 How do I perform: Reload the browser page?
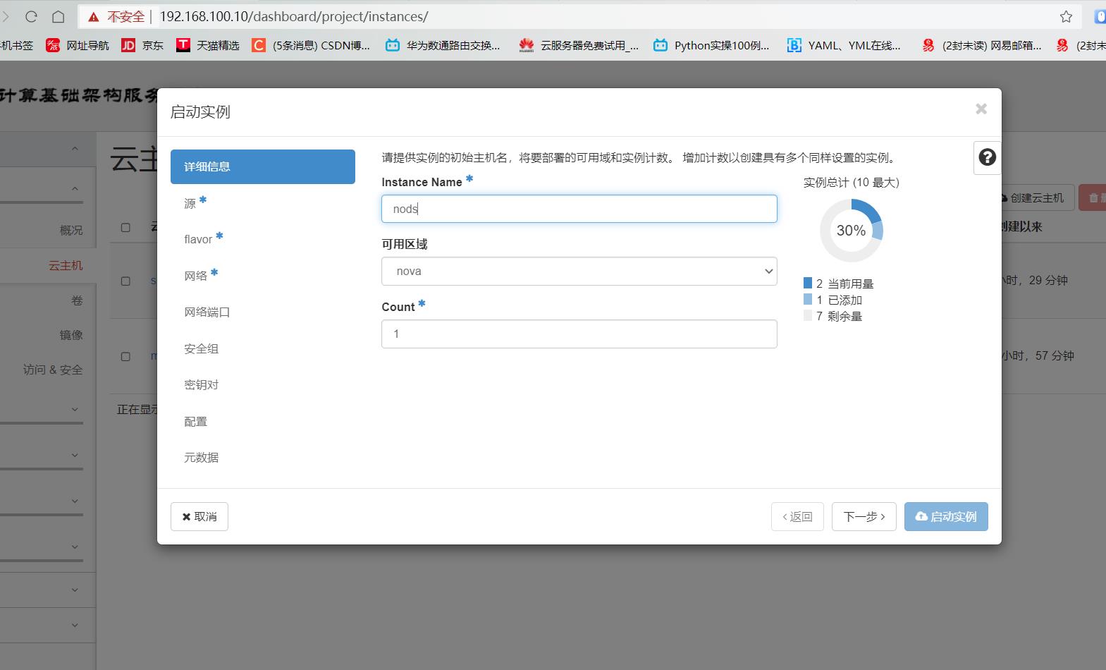coord(31,16)
